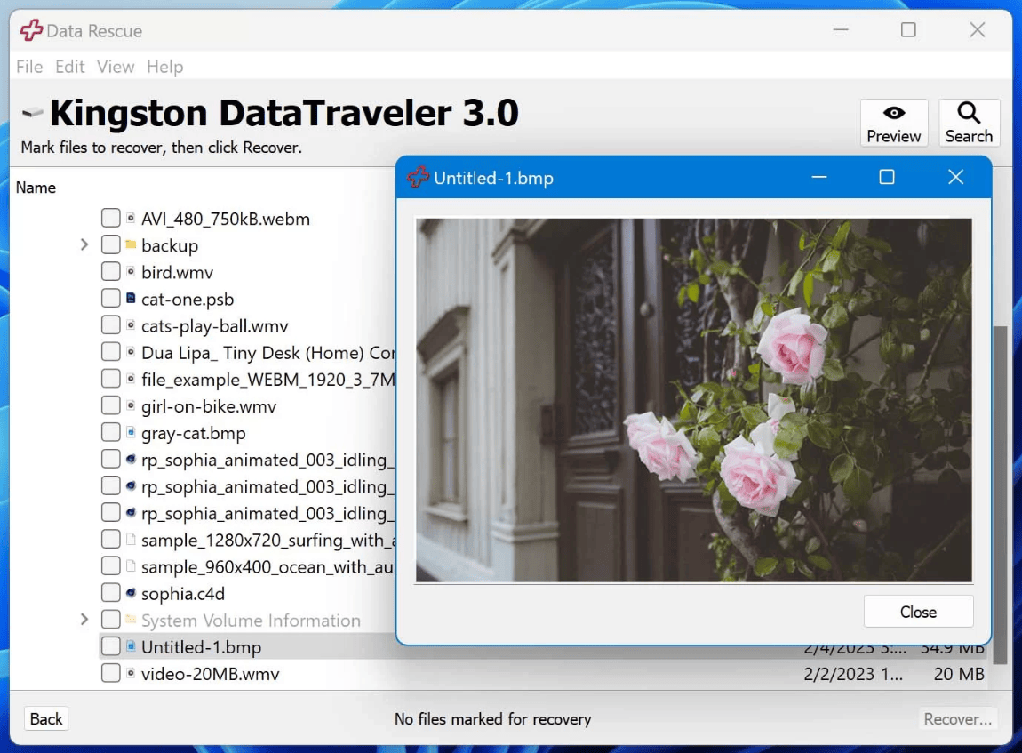Click the blank file icon of sample_960x400_ocean
Screen dimensions: 1022x753
[131, 566]
